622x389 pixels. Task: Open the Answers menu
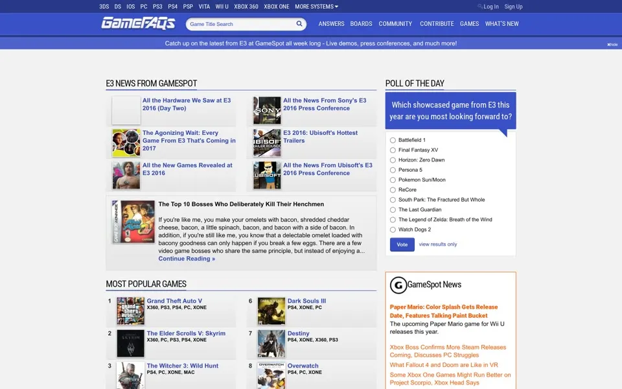[x=331, y=24]
